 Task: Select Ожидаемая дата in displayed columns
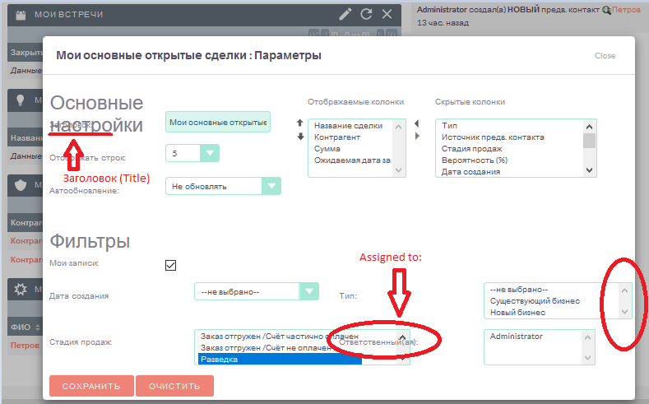click(x=352, y=160)
